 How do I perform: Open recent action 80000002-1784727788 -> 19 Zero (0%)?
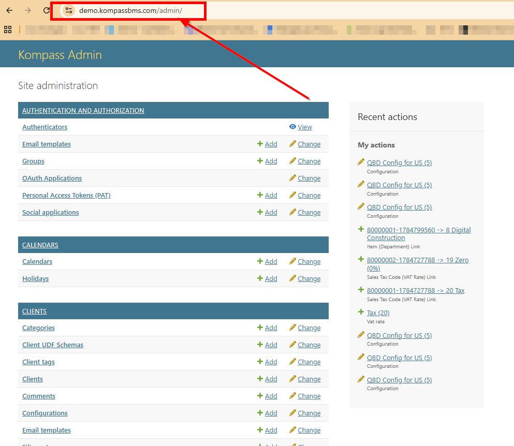pyautogui.click(x=418, y=264)
